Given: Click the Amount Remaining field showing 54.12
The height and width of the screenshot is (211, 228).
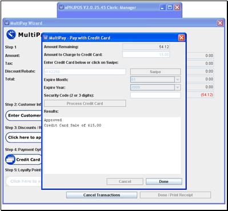Looking at the screenshot, I should (146, 47).
